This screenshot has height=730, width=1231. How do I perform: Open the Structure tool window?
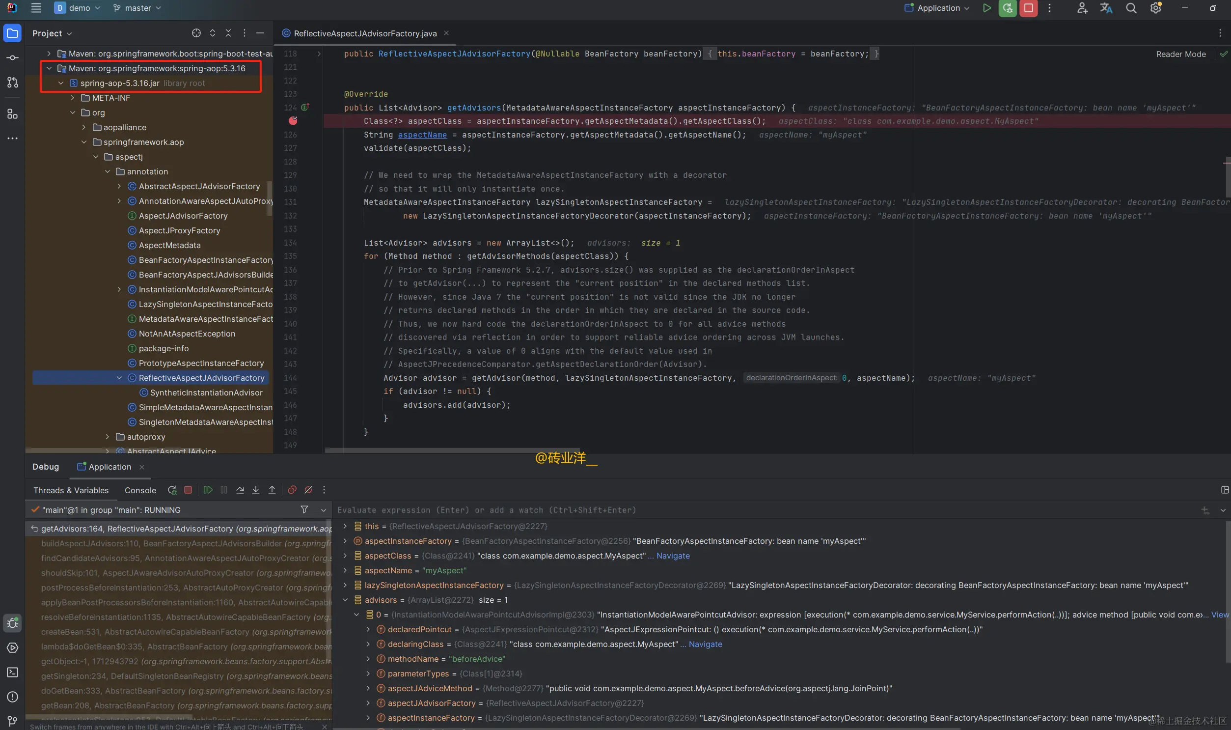tap(12, 114)
